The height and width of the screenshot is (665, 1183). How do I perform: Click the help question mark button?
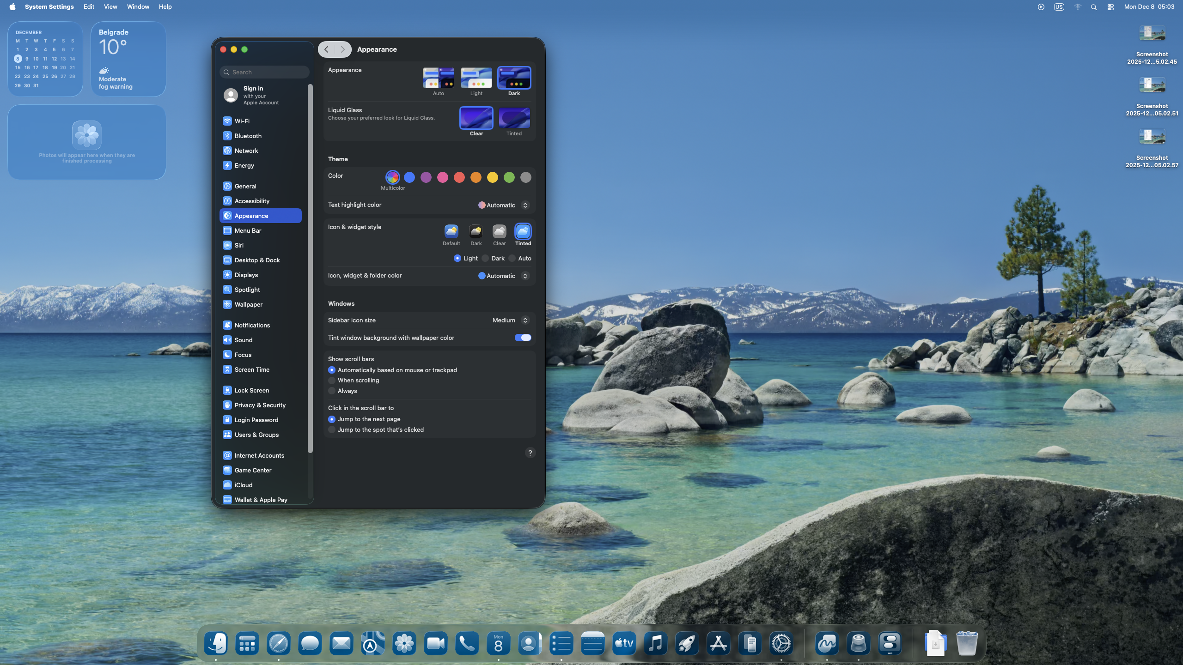click(x=530, y=453)
